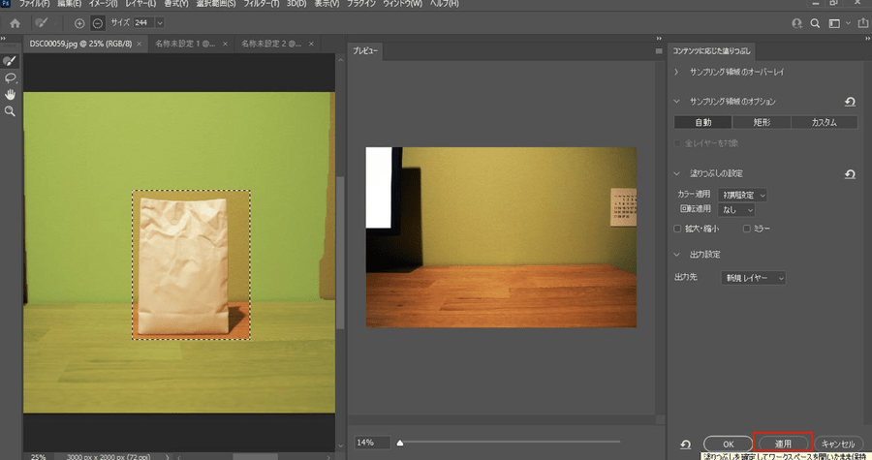The image size is (872, 460).
Task: Select the Zoom tool
Action: point(11,111)
